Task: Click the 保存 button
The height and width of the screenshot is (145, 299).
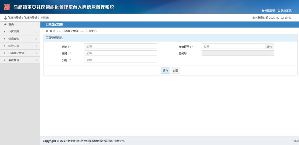Action: coord(166,71)
